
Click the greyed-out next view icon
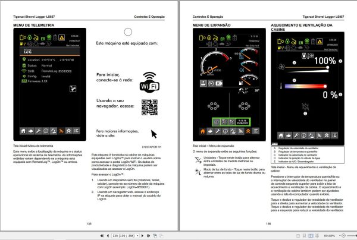coord(161,236)
